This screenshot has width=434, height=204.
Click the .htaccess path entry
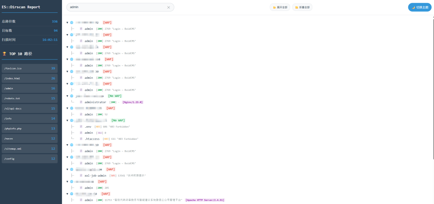(x=92, y=139)
